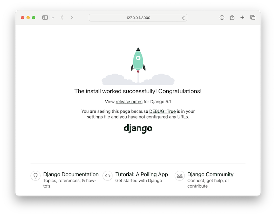Click the lightbulb documentation icon
Screen dimensions: 276x216
coord(36,176)
